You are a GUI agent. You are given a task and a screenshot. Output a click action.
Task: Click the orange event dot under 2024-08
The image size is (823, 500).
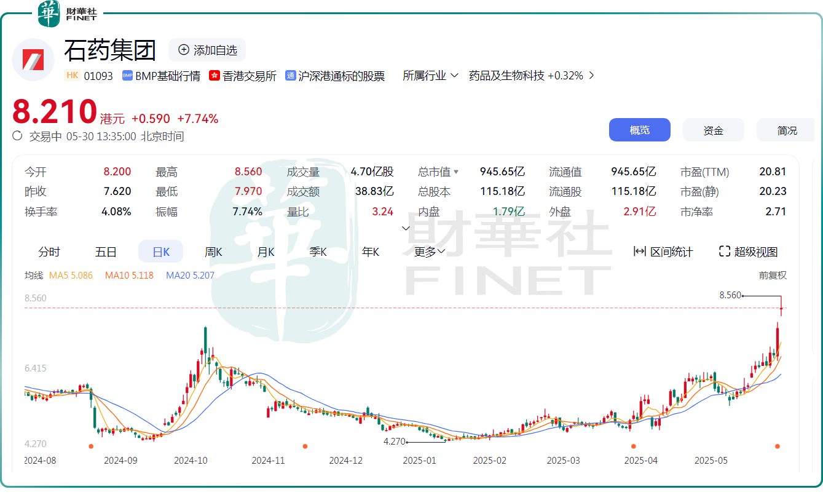pos(91,446)
